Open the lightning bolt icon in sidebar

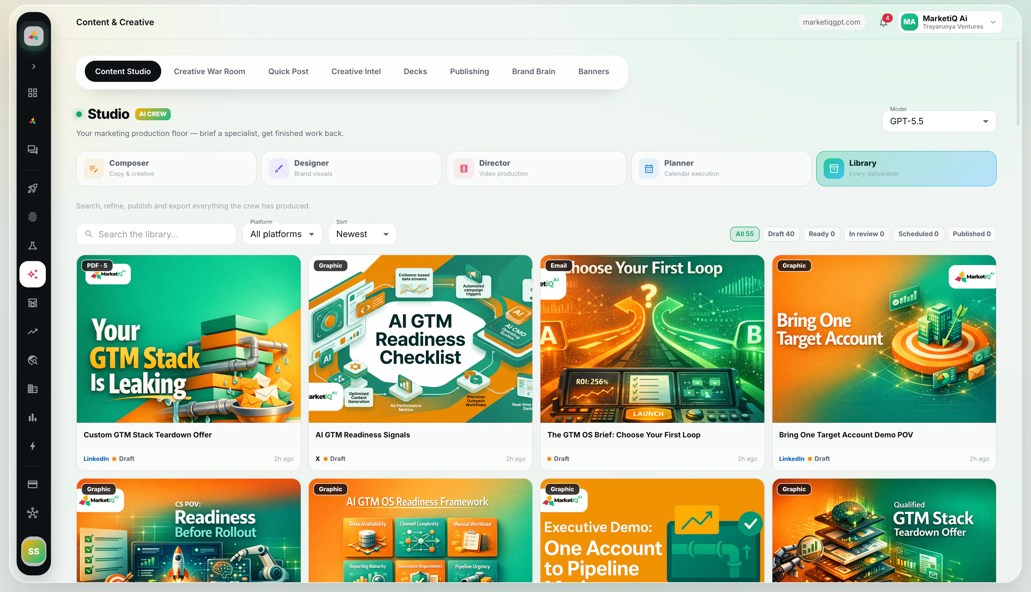coord(33,446)
